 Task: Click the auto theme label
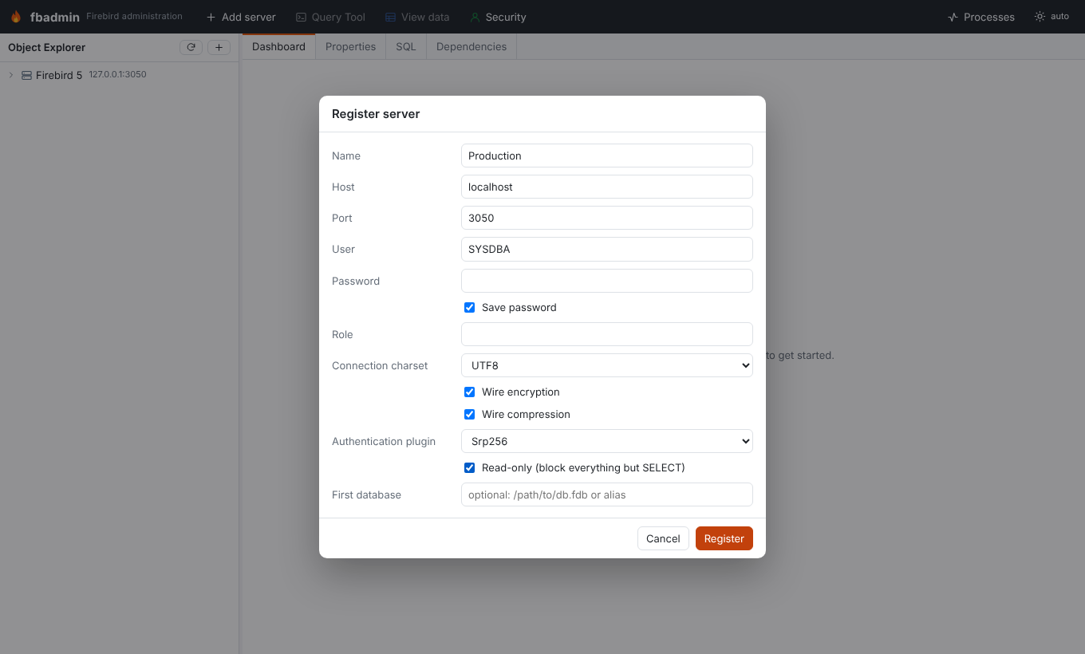tap(1059, 16)
